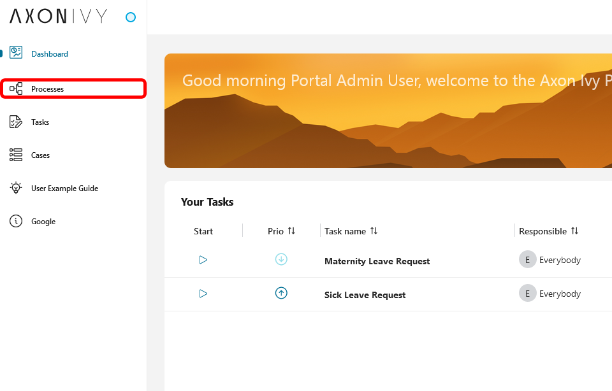Open the Dashboard menu item
612x391 pixels.
click(50, 53)
